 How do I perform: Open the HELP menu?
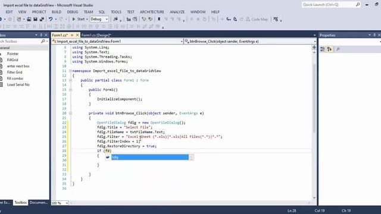[x=216, y=12]
